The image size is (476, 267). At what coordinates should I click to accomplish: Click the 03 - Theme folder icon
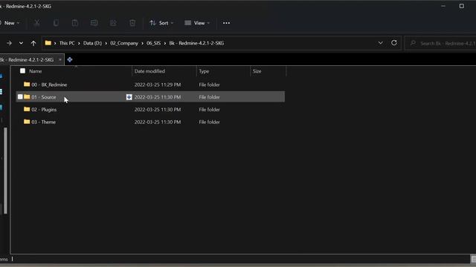(27, 122)
